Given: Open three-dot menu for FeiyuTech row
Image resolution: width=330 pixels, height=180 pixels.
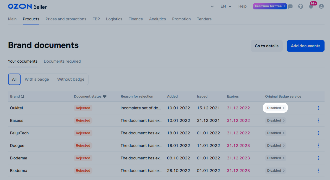Looking at the screenshot, I should [318, 133].
